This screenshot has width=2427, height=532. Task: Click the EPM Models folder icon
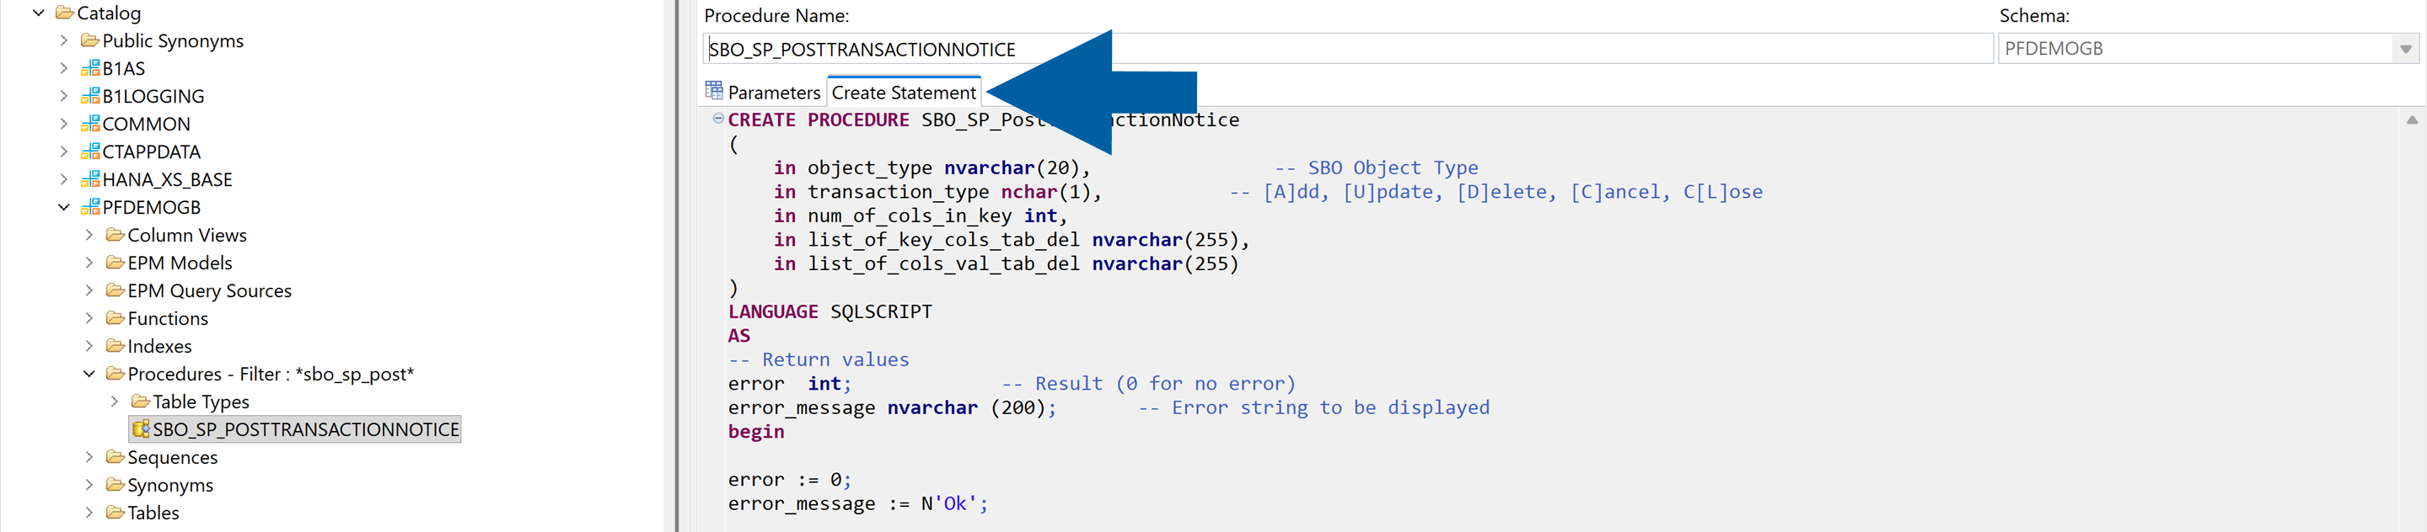click(x=115, y=263)
